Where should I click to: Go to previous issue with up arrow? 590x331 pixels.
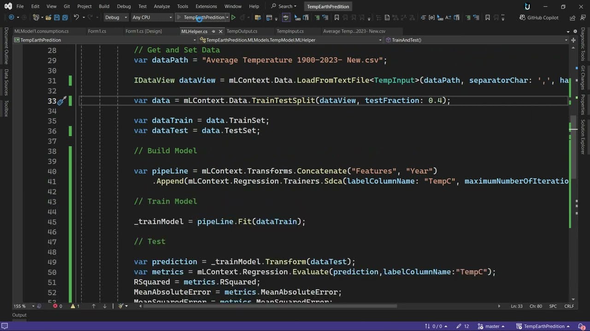pyautogui.click(x=94, y=306)
